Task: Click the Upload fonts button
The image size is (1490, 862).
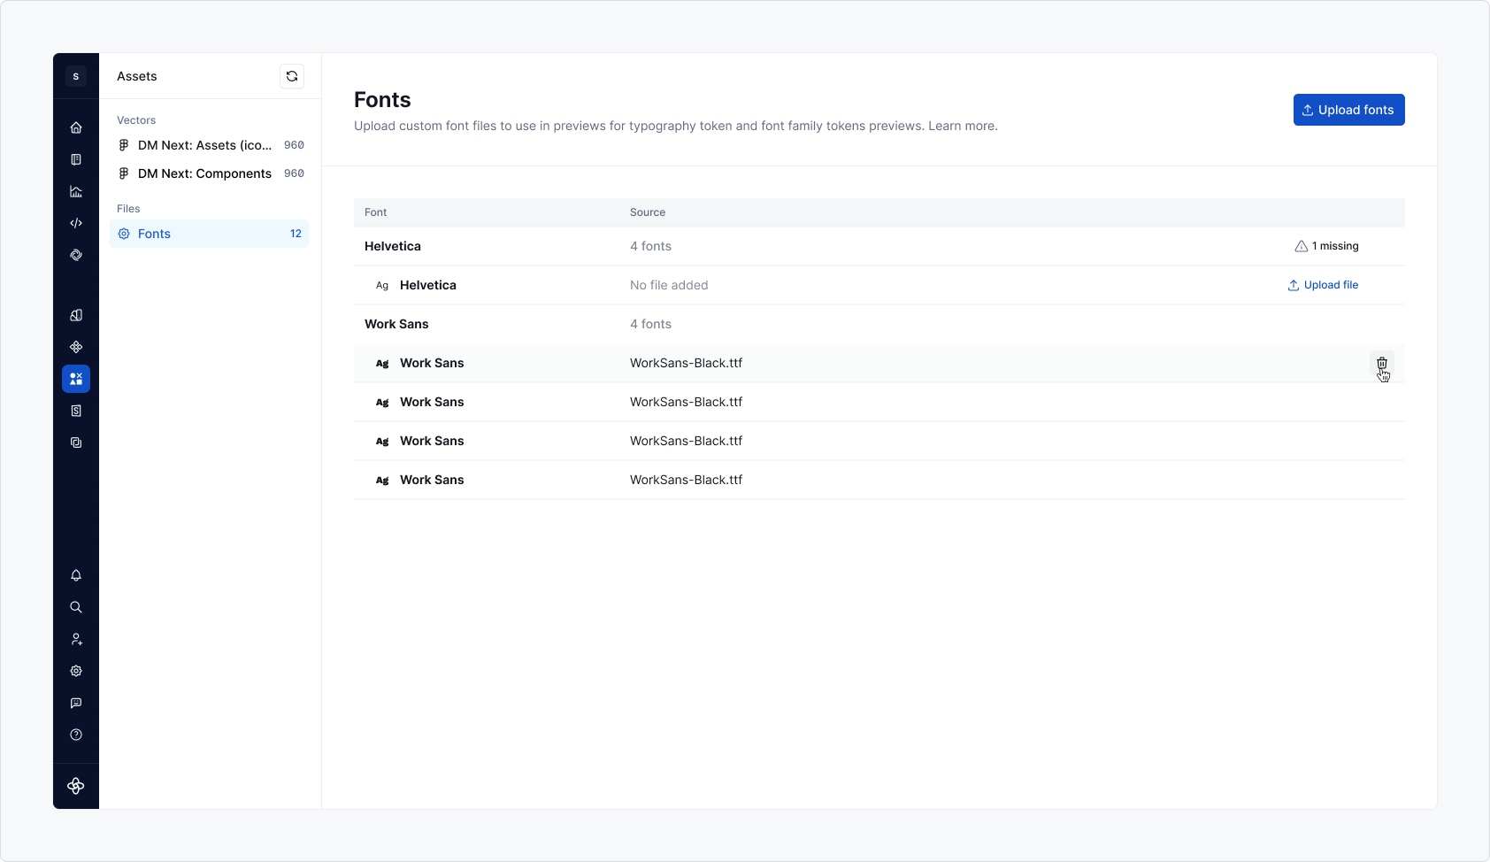Action: [x=1349, y=110]
